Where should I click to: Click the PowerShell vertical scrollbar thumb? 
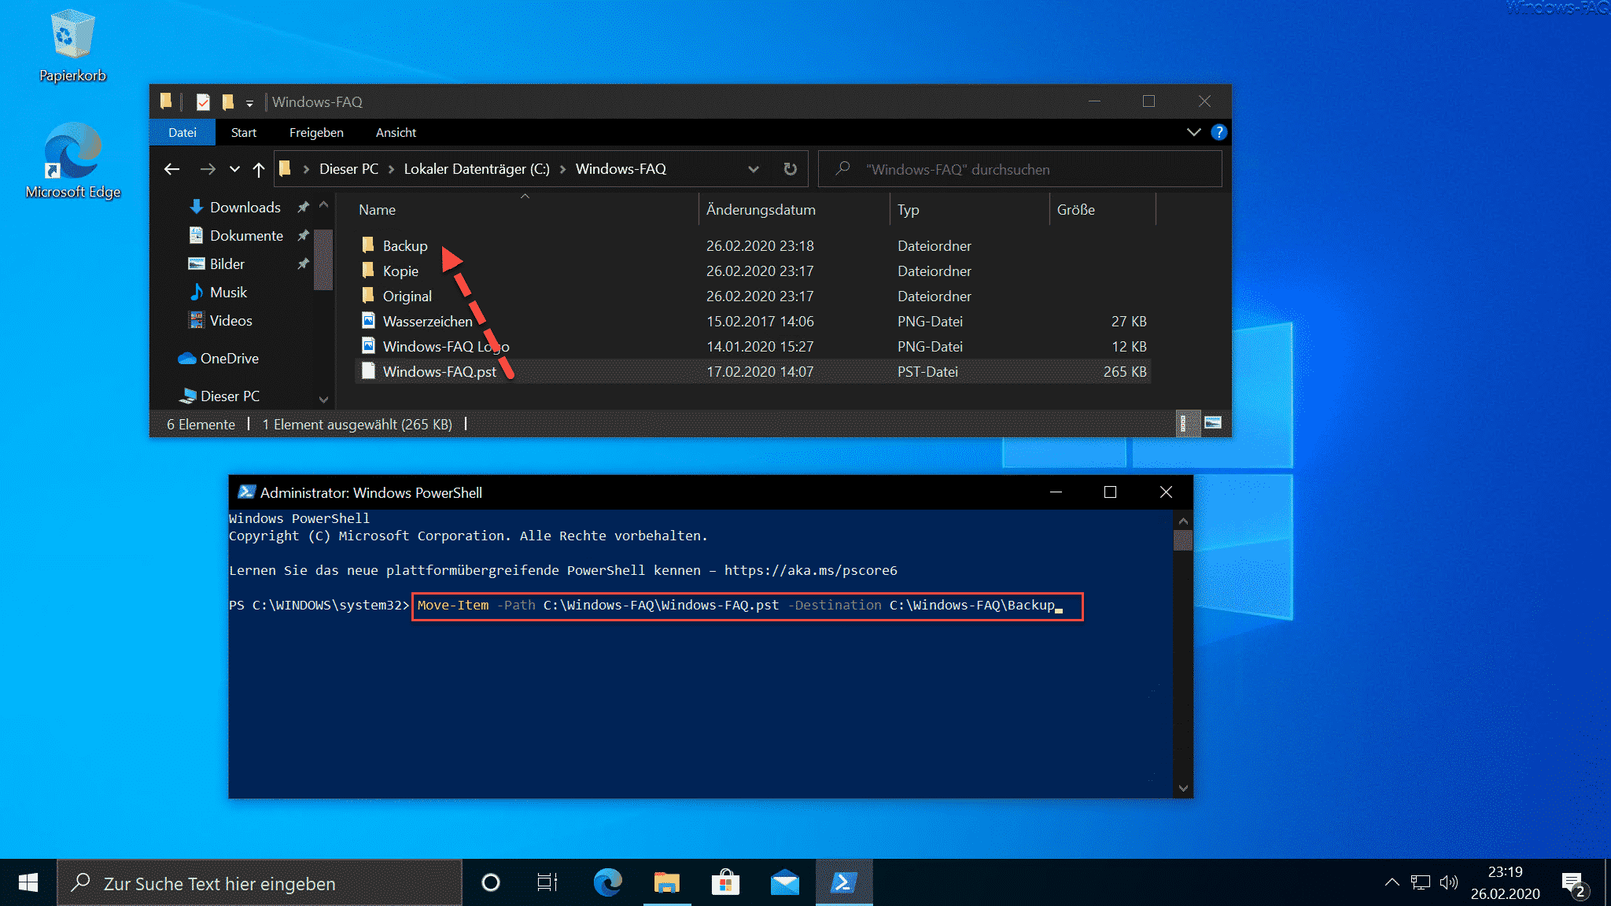(x=1182, y=540)
